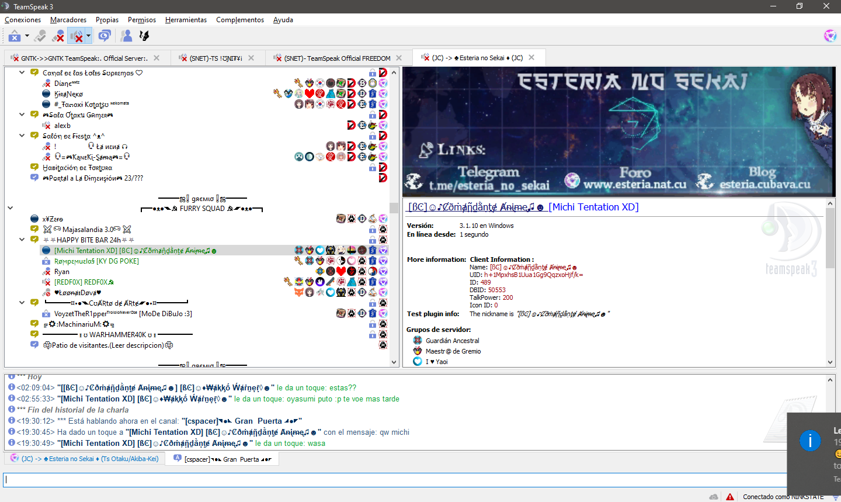Click the cloud sync icon in status bar

[x=714, y=497]
